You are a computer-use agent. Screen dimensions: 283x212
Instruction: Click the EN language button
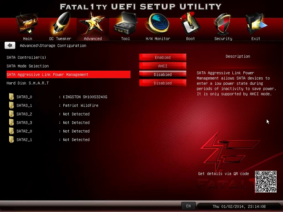(x=188, y=206)
